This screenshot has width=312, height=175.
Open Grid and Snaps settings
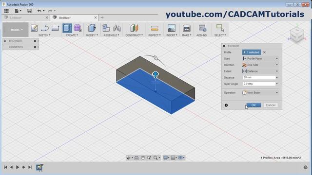pyautogui.click(x=173, y=157)
